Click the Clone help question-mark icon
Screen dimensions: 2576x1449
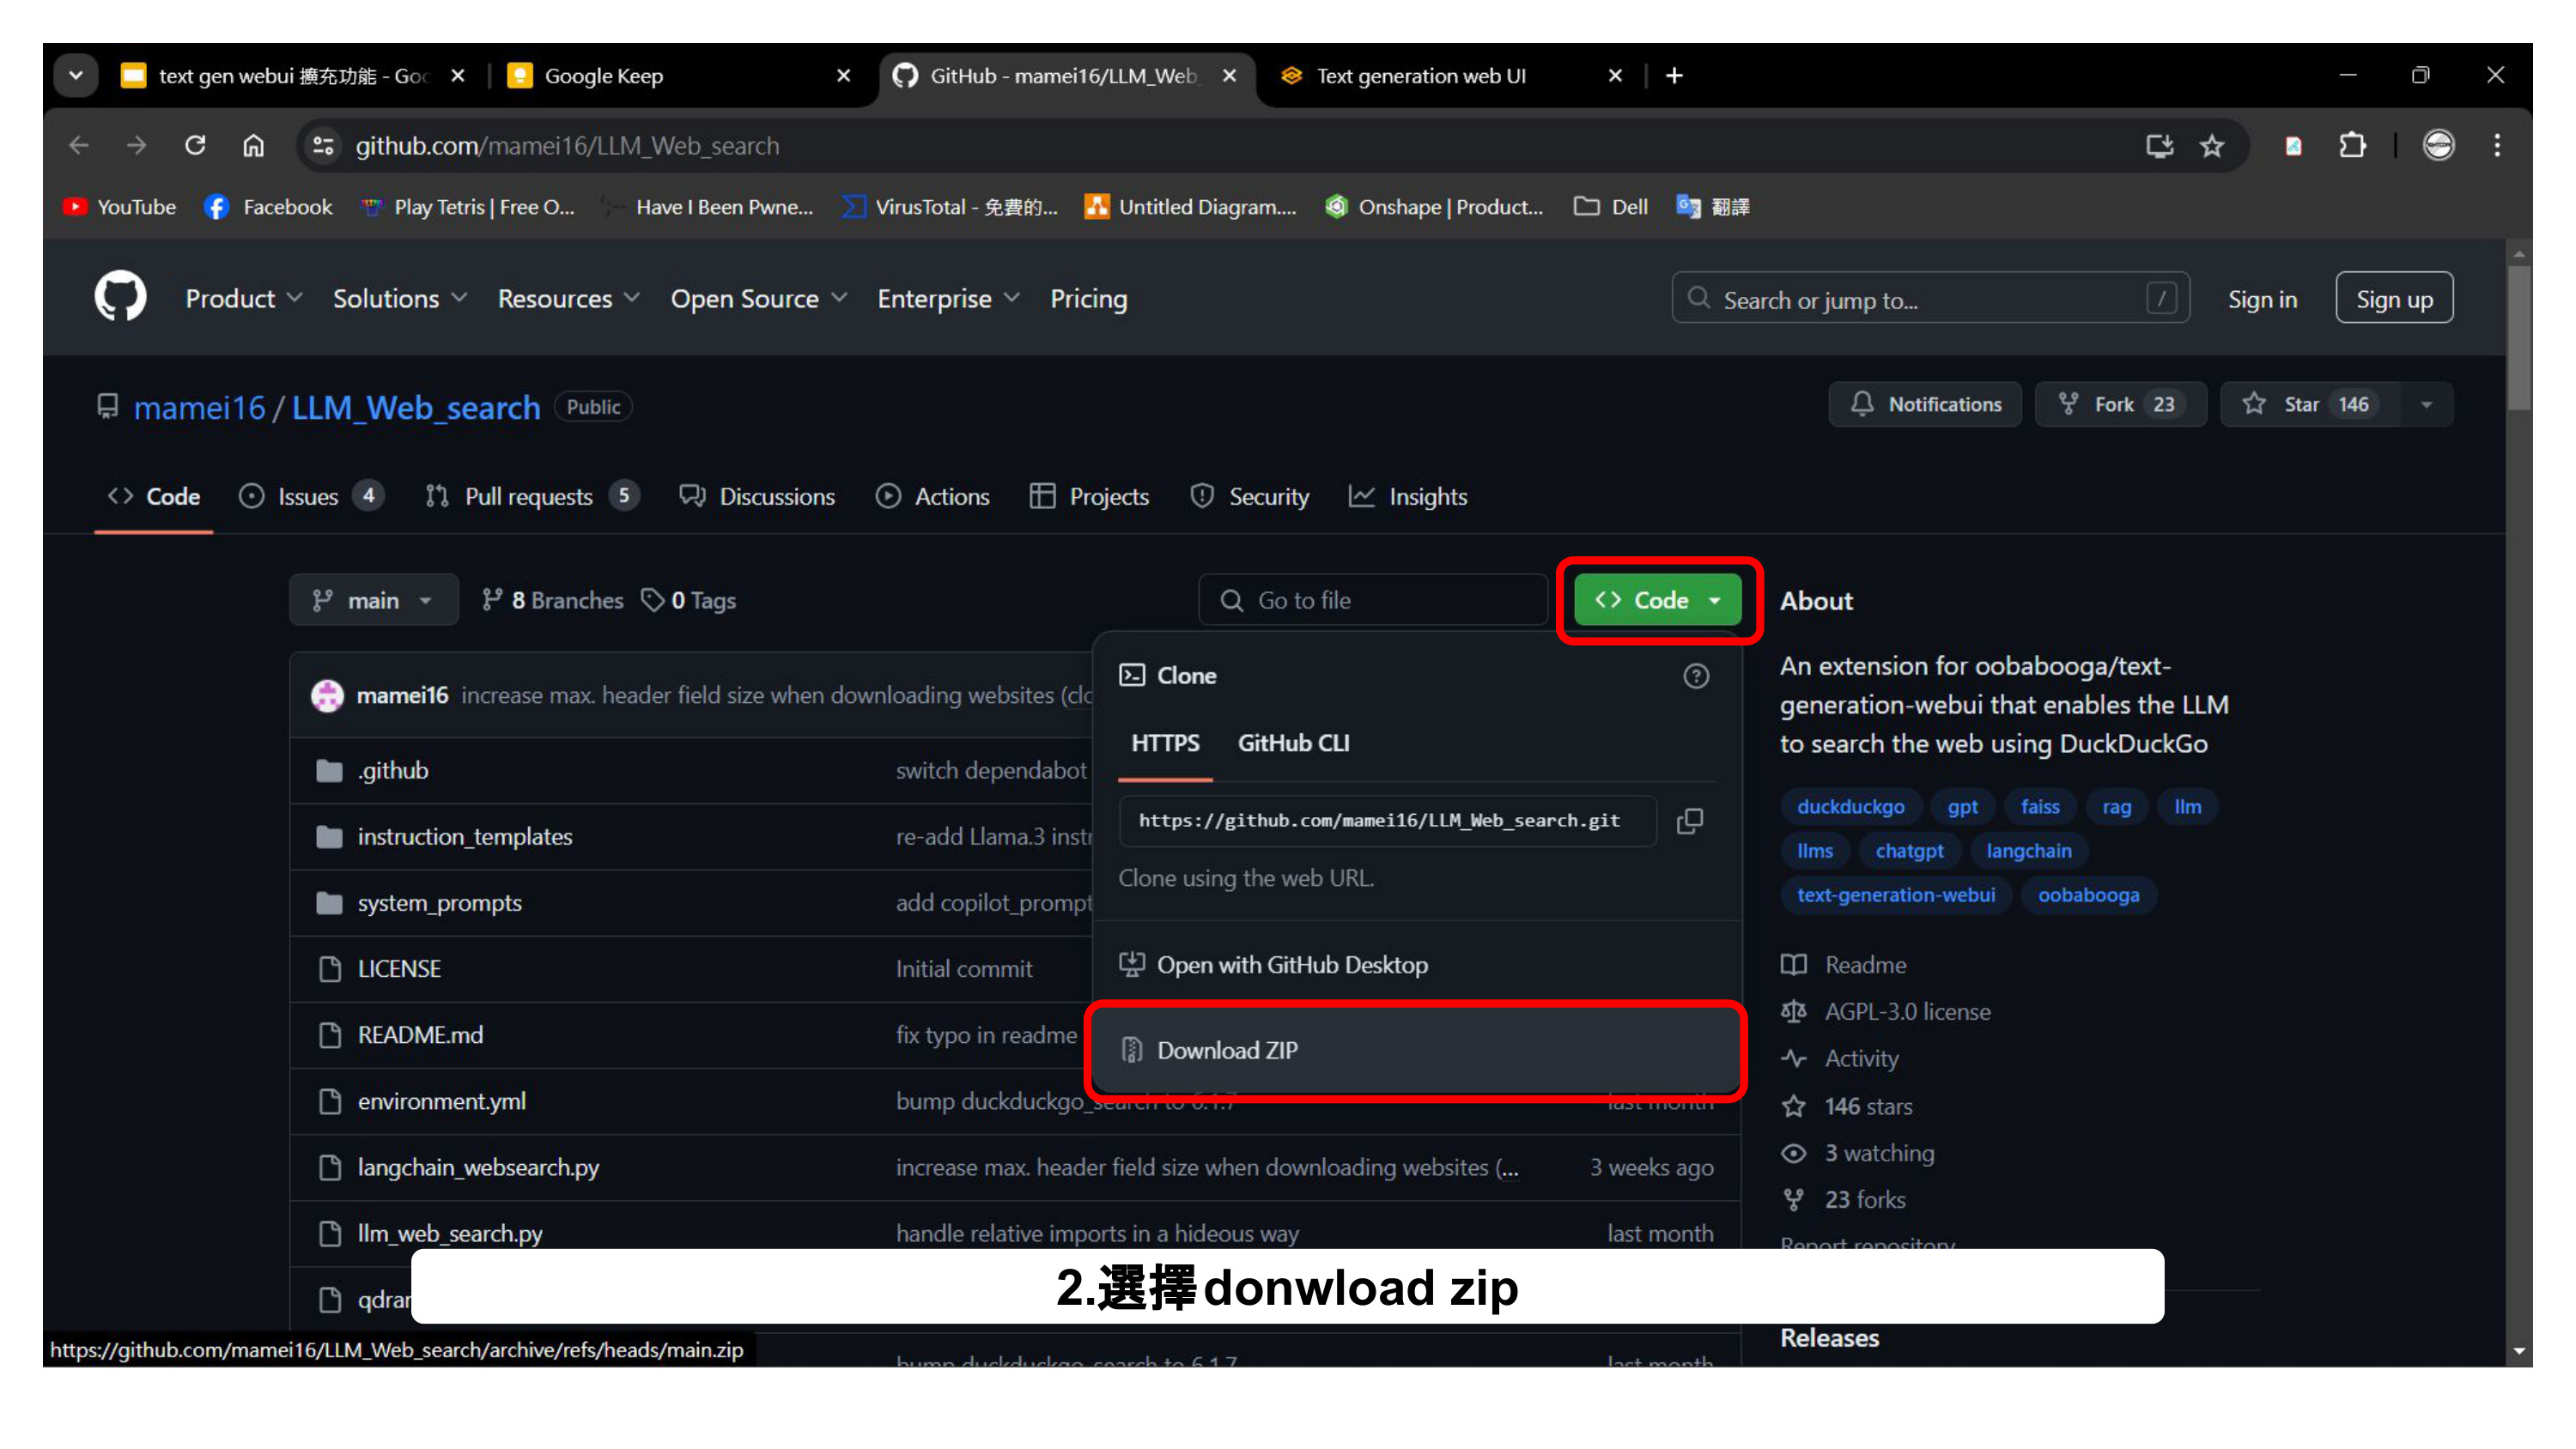point(1696,676)
